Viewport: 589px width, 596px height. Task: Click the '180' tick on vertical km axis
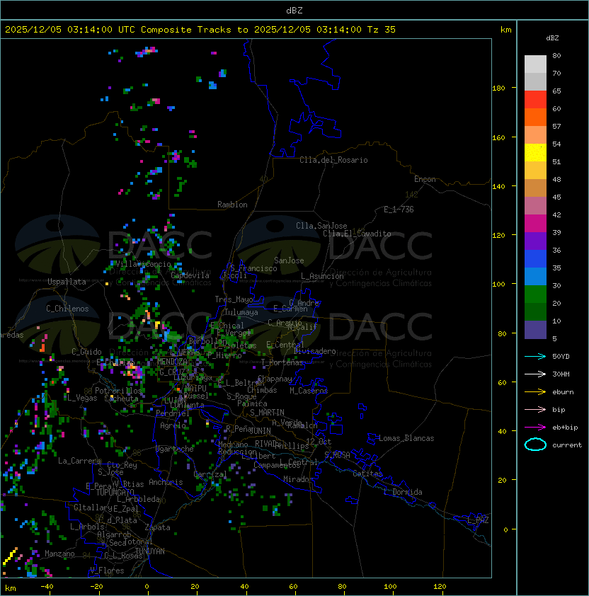pyautogui.click(x=498, y=88)
